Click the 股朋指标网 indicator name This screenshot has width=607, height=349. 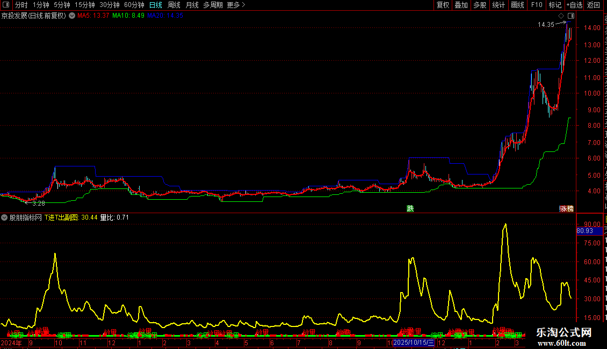(x=26, y=217)
